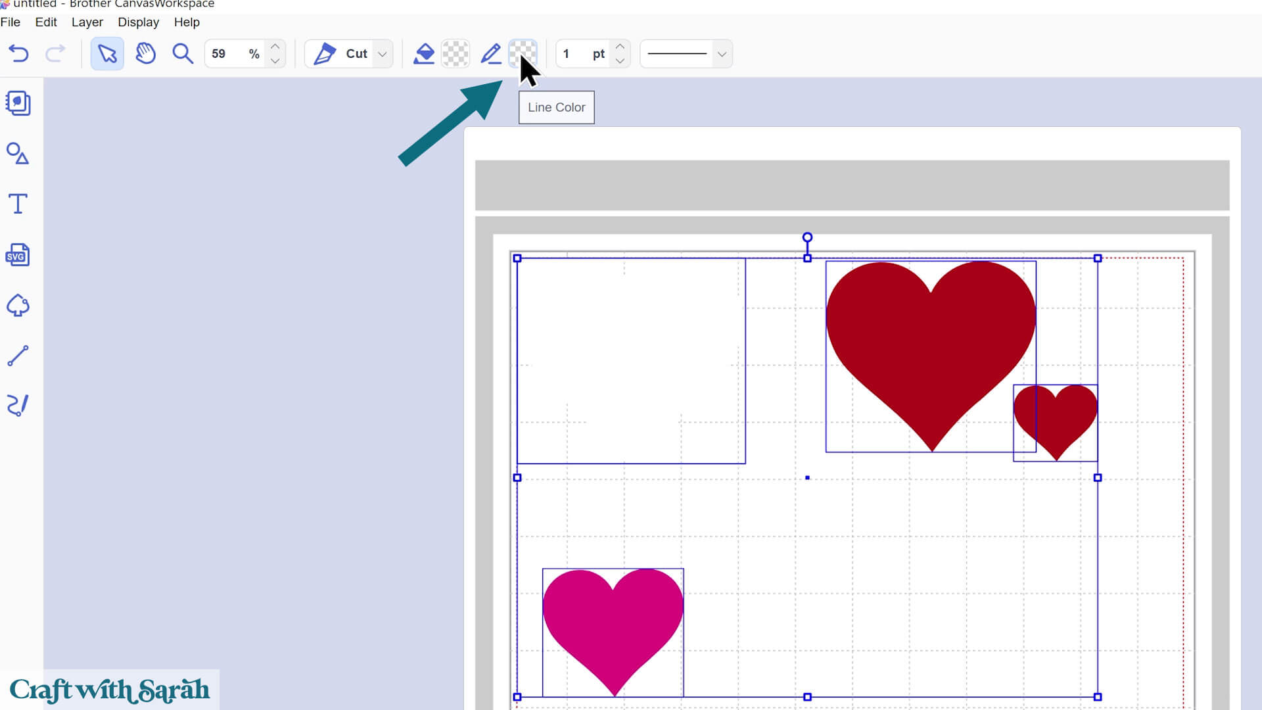
Task: Increase zoom percentage with up arrow
Action: point(275,47)
